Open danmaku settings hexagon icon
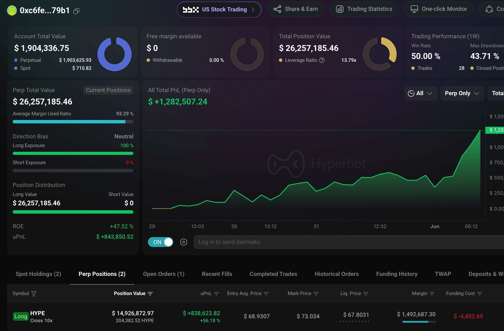The image size is (504, 331). (184, 242)
